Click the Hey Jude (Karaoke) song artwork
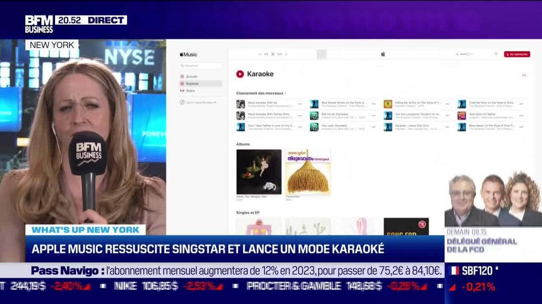The height and width of the screenshot is (304, 542). [x=314, y=127]
